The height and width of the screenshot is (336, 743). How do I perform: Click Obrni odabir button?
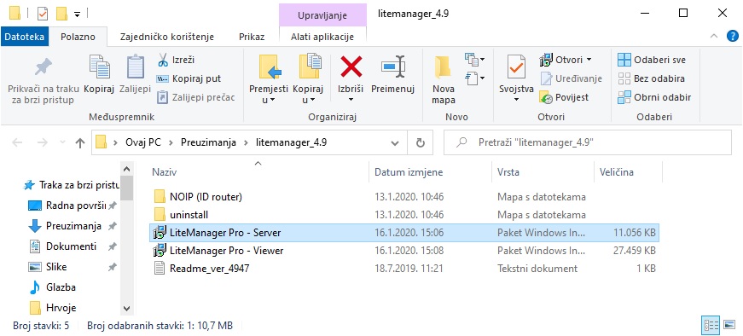pos(654,97)
